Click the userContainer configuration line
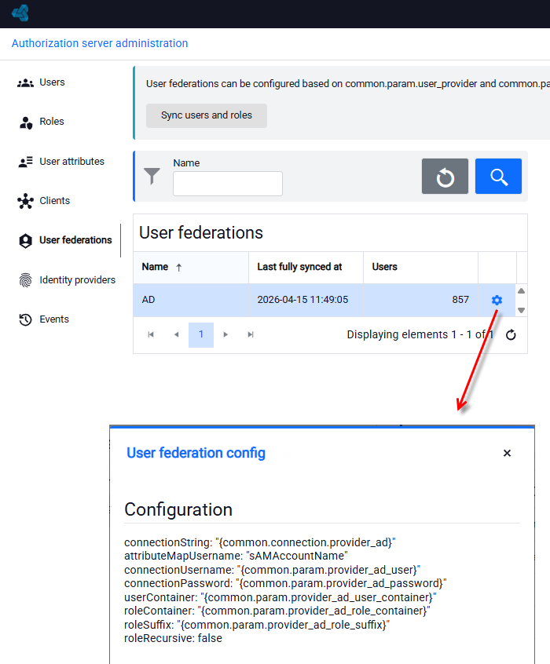This screenshot has width=550, height=664. point(280,597)
